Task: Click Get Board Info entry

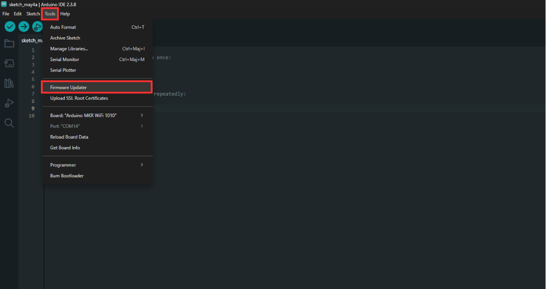Action: pyautogui.click(x=98, y=148)
